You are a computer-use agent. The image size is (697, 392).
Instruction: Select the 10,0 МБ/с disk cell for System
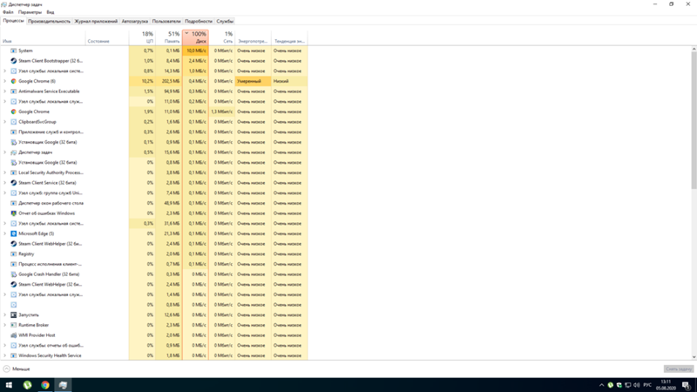pos(195,51)
